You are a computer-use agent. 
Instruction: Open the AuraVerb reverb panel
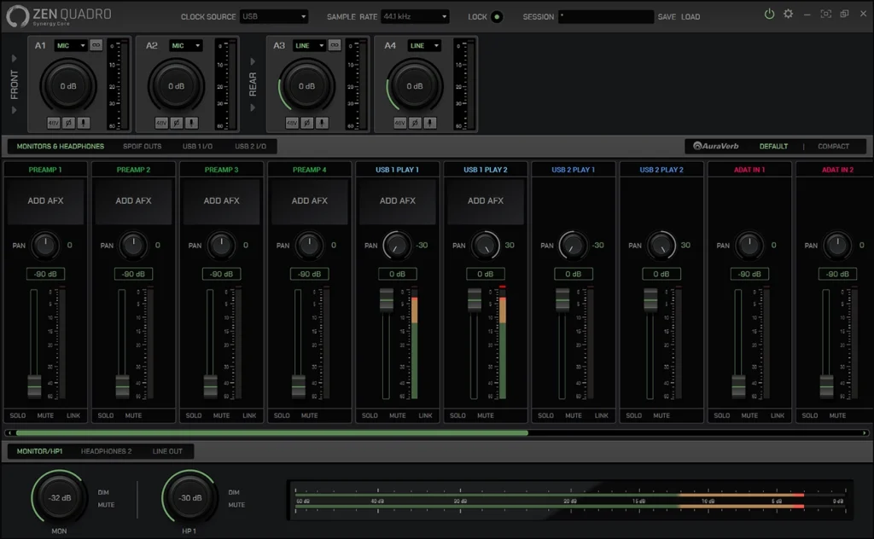[717, 146]
